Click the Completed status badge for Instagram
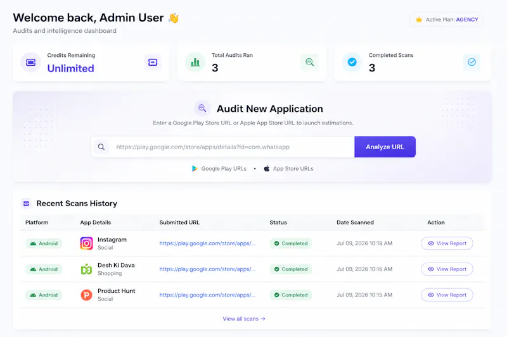 coord(291,243)
